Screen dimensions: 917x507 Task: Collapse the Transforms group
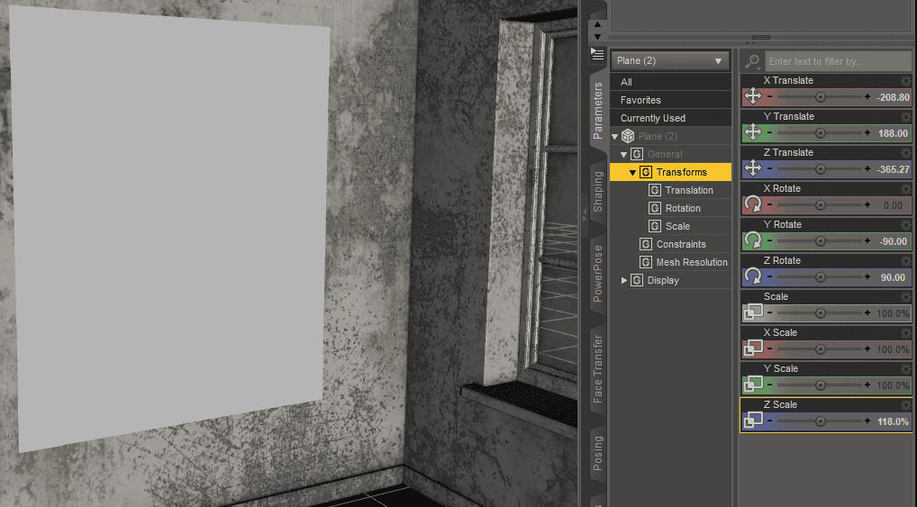click(x=632, y=173)
